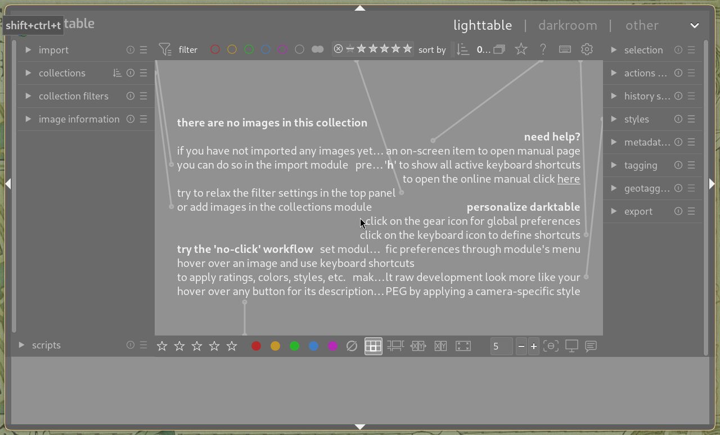Toggle tooltip speech bubble icon
The image size is (720, 435).
pos(591,346)
